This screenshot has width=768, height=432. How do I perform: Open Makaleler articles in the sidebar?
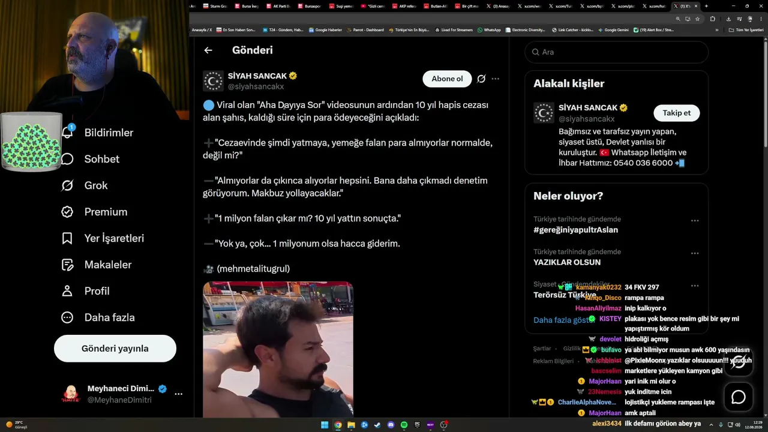96,265
